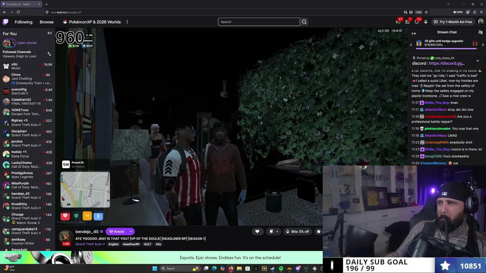Open the pinned Discord link
Screen dimensions: 486x273
pyautogui.click(x=447, y=63)
